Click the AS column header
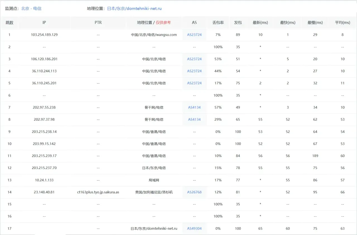Viewport: 357px width, 235px height. click(x=194, y=23)
